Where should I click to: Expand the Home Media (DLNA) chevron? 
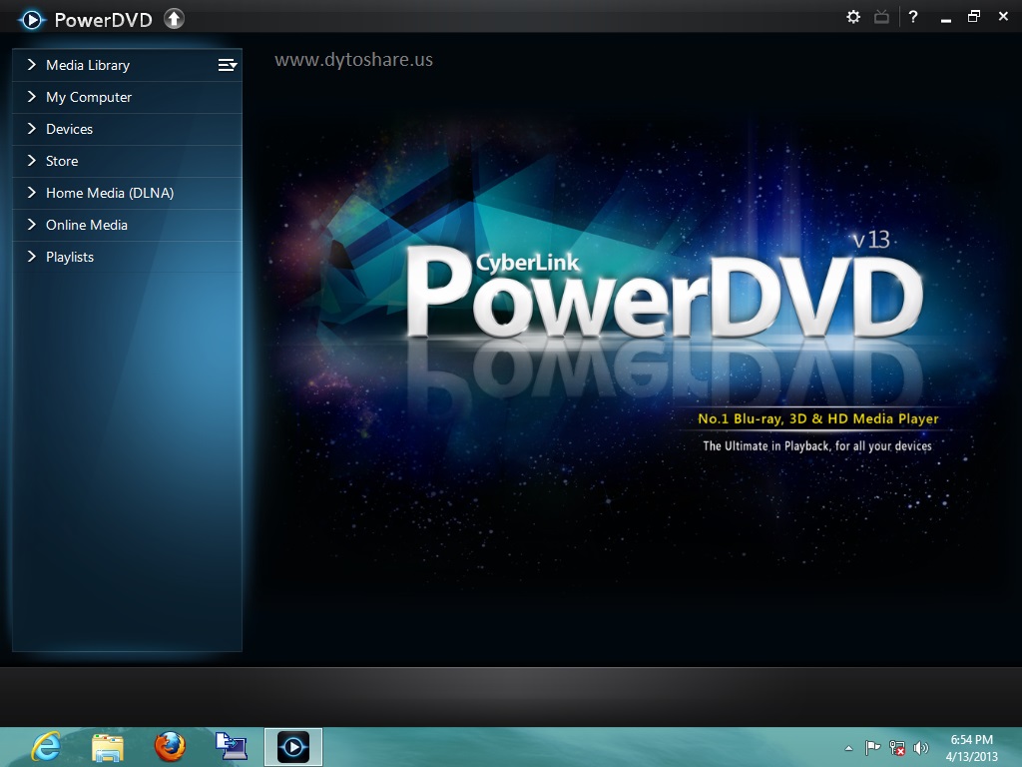(x=31, y=193)
